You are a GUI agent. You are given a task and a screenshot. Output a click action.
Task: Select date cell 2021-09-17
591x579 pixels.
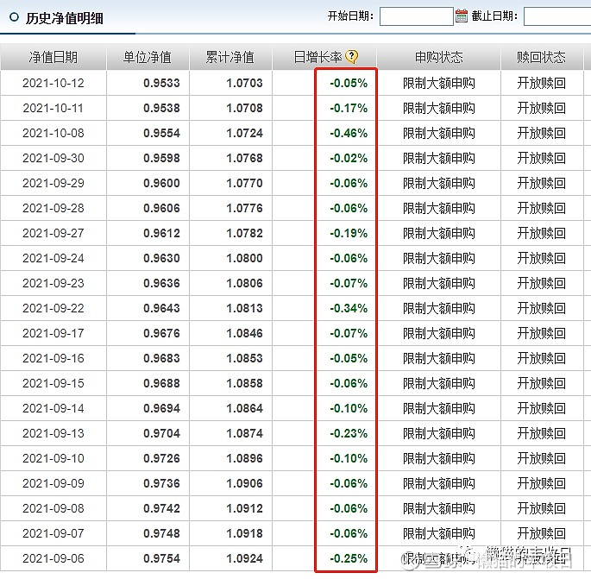click(53, 333)
